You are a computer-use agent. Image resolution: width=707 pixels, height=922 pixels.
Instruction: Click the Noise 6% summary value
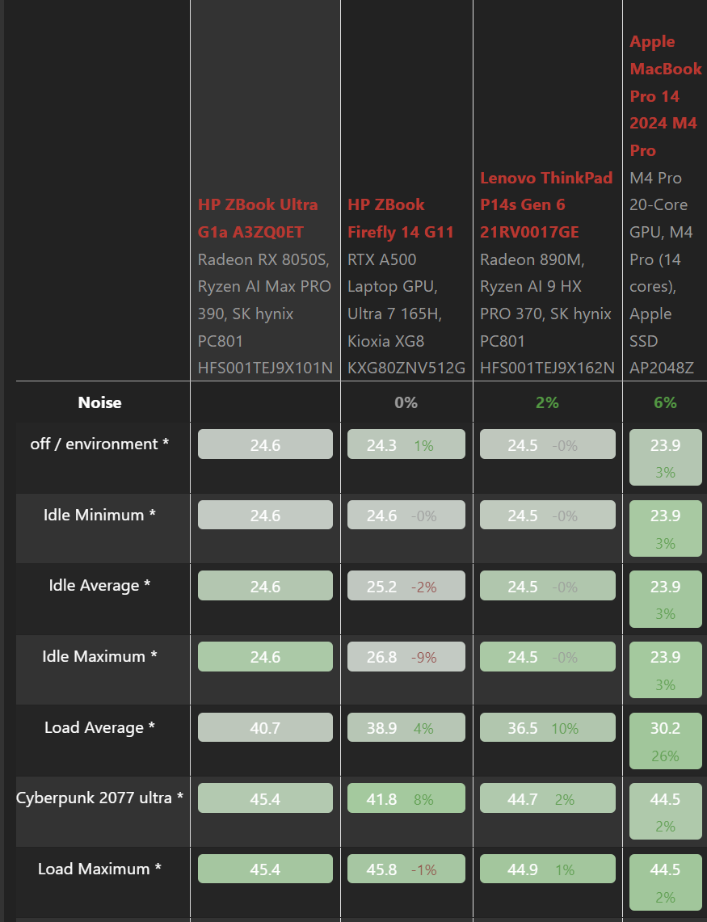pos(665,402)
